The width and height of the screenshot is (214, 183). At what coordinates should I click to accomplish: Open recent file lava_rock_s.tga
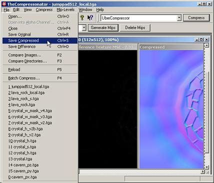[40, 99]
